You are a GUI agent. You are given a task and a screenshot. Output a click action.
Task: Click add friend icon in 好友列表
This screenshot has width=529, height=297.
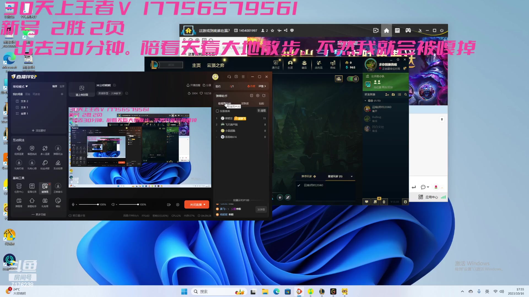point(387,95)
